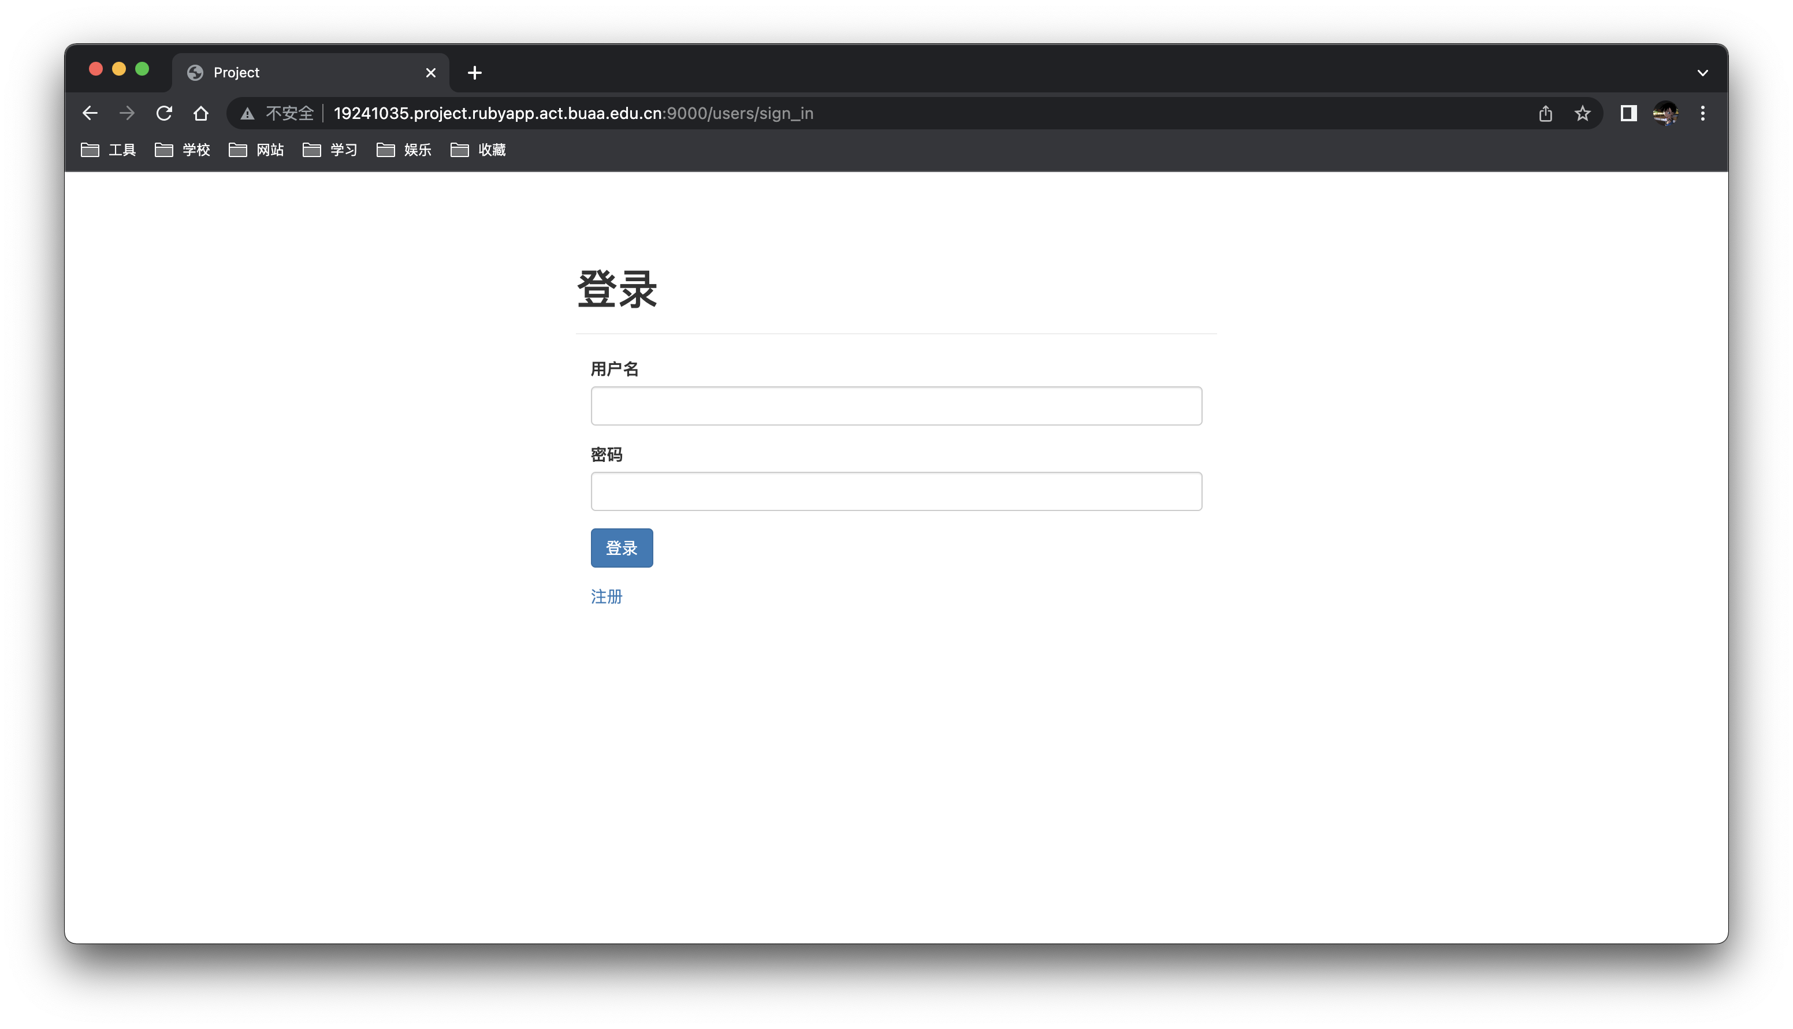The image size is (1793, 1029).
Task: Open the 学校 bookmarks folder
Action: [183, 150]
